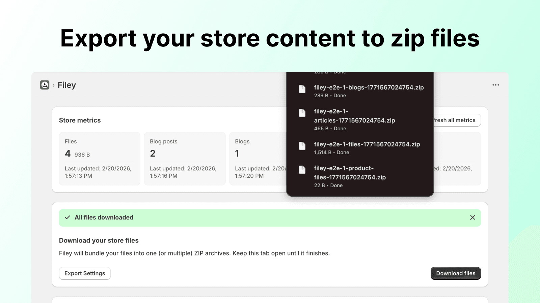The image size is (540, 303).
Task: Click the 22 B Done status text
Action: pos(328,186)
